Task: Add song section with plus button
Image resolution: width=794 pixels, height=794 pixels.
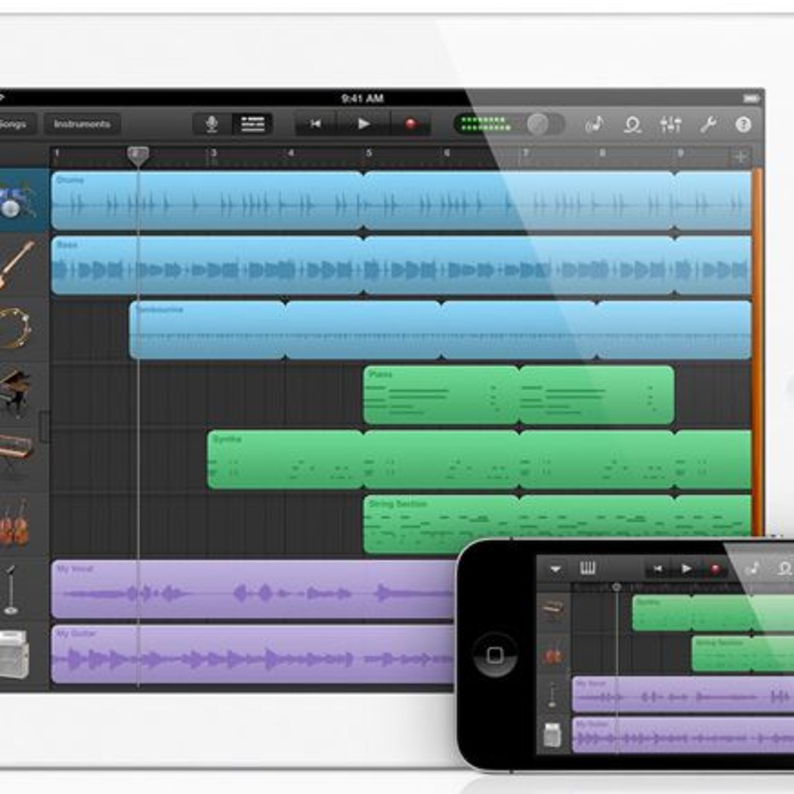Action: click(740, 156)
